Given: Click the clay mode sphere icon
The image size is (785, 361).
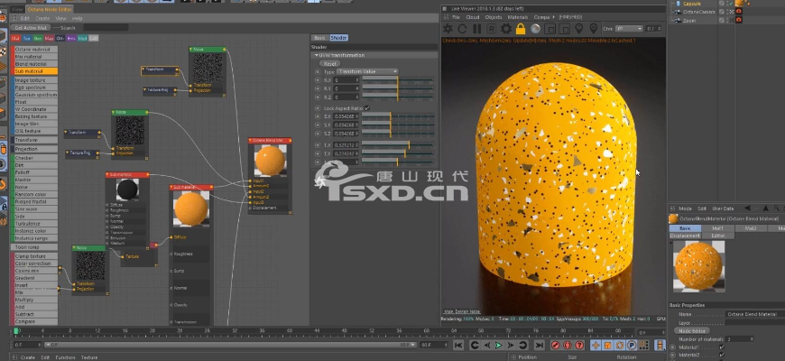Looking at the screenshot, I should (x=534, y=29).
